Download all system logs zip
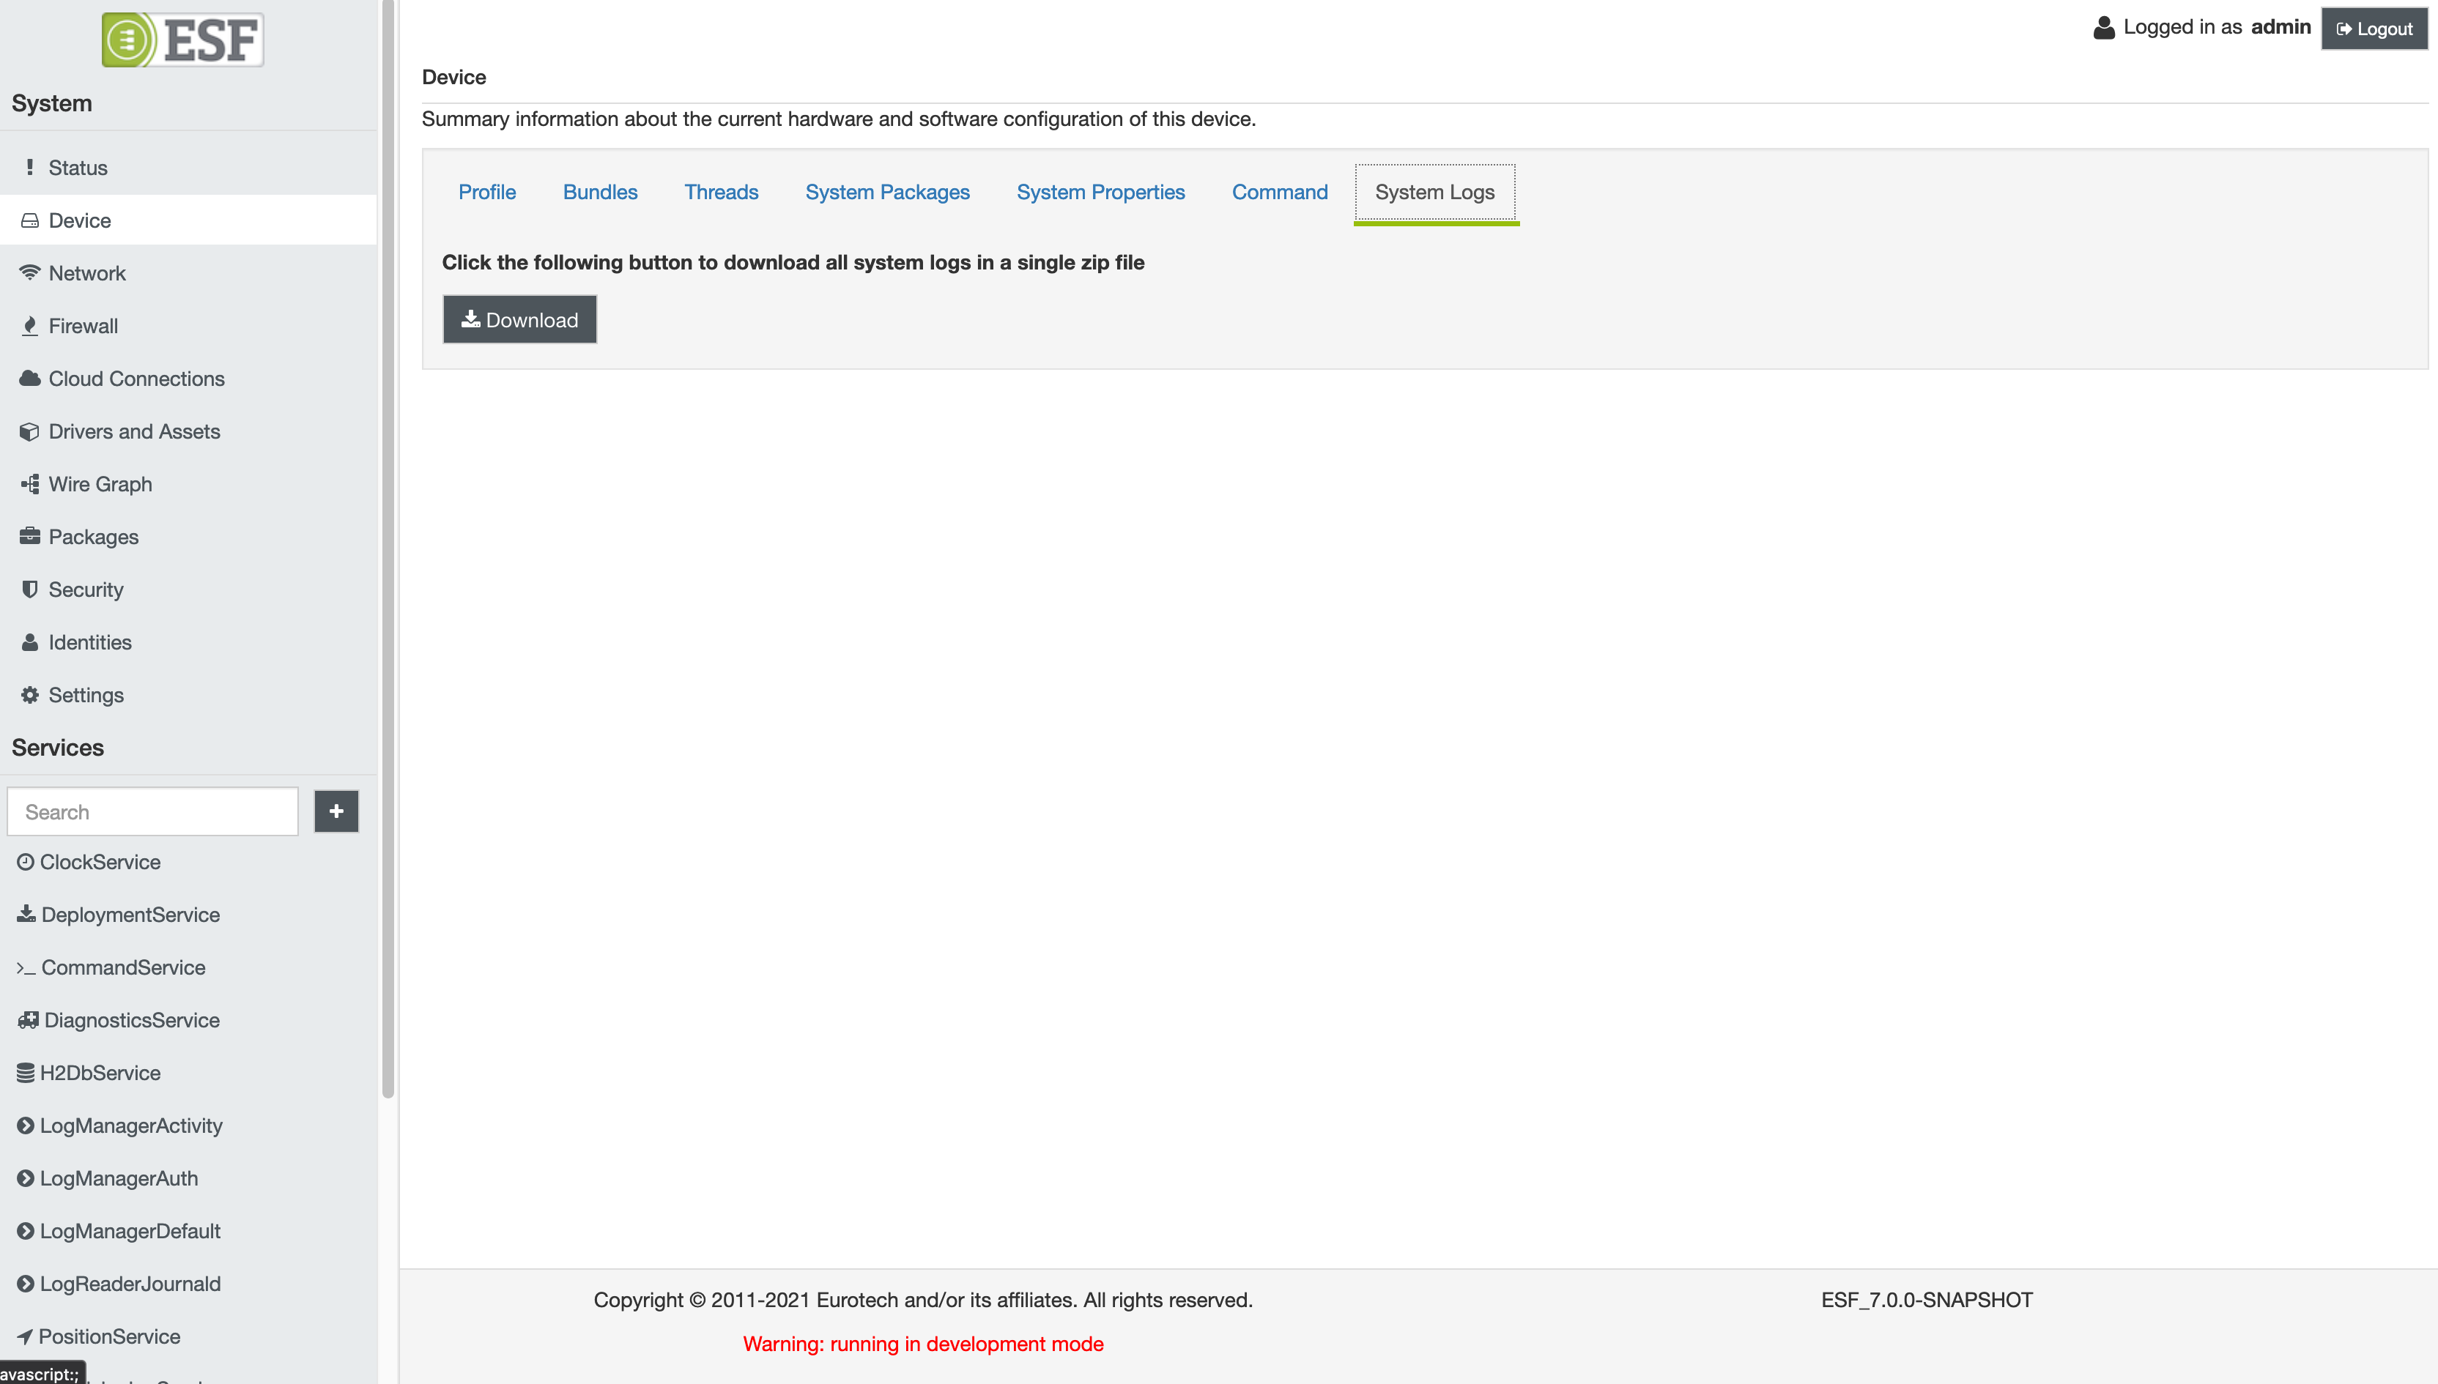This screenshot has height=1384, width=2438. (519, 319)
